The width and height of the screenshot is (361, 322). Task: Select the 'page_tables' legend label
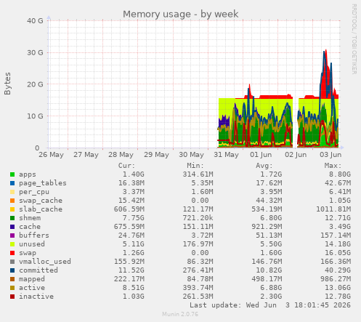(43, 183)
